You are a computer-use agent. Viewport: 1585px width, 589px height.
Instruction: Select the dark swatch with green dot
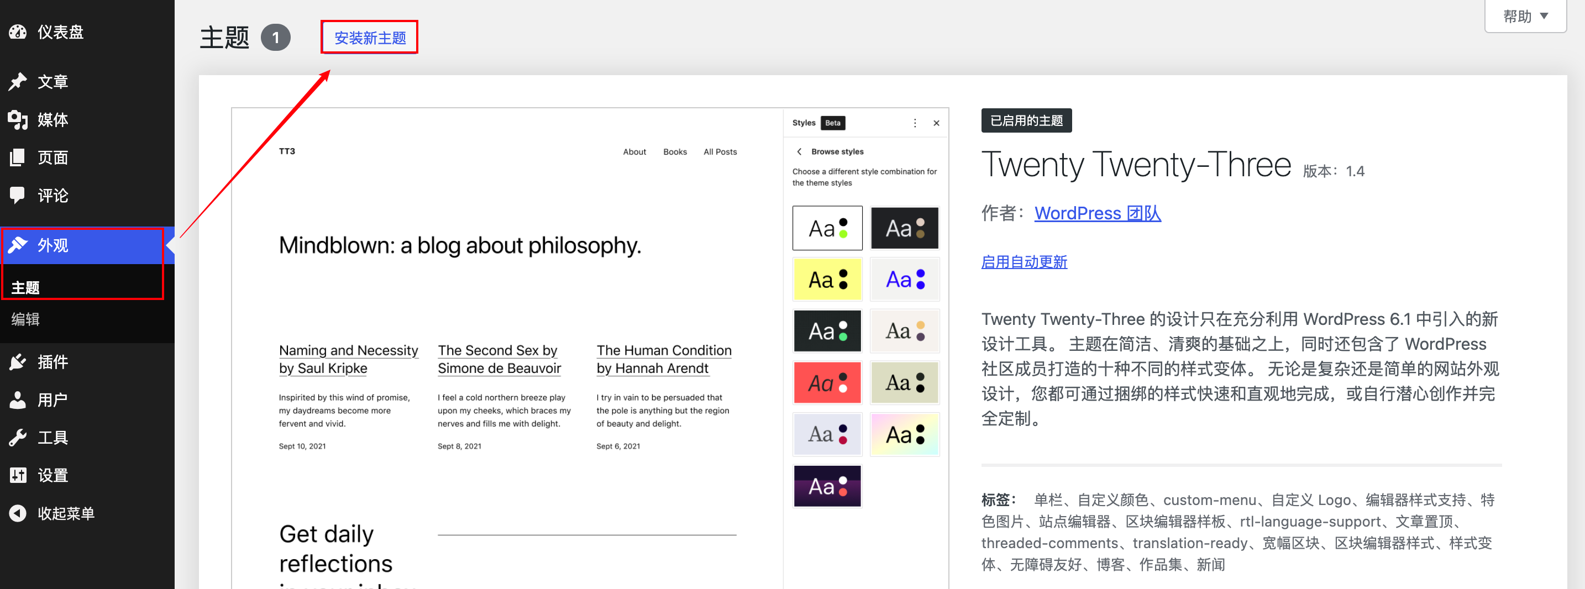click(x=827, y=331)
